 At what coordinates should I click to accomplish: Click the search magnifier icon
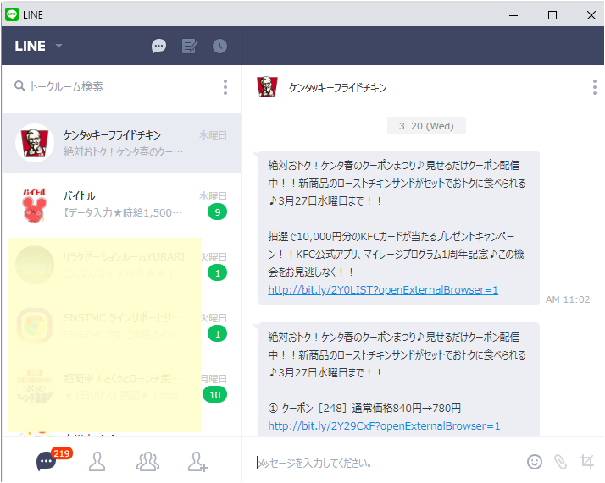pyautogui.click(x=19, y=86)
